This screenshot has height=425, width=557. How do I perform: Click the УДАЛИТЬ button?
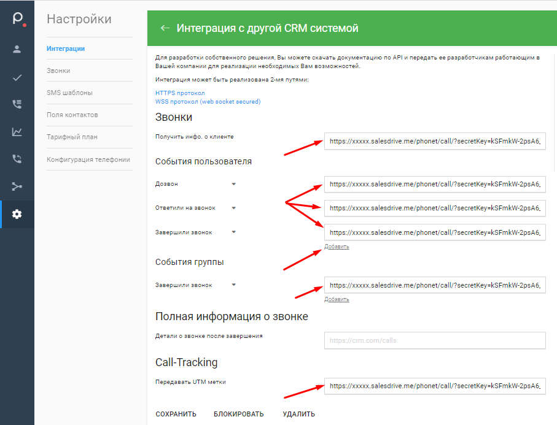[298, 414]
